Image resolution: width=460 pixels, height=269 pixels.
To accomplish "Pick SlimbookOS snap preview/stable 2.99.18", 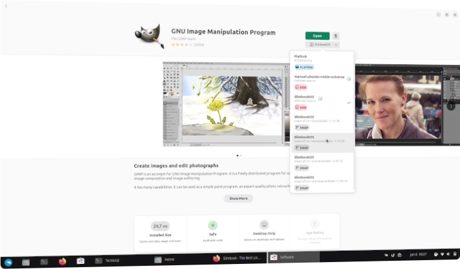I will pos(322,163).
